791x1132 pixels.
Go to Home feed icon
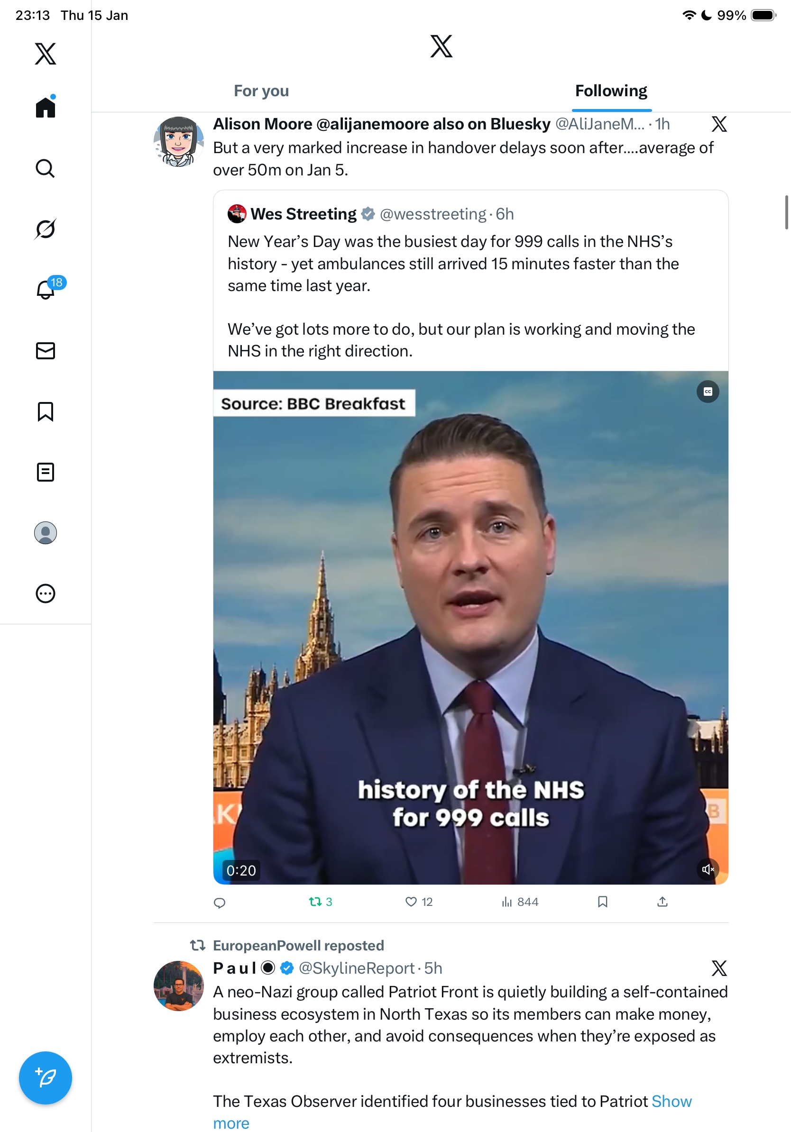click(x=46, y=107)
